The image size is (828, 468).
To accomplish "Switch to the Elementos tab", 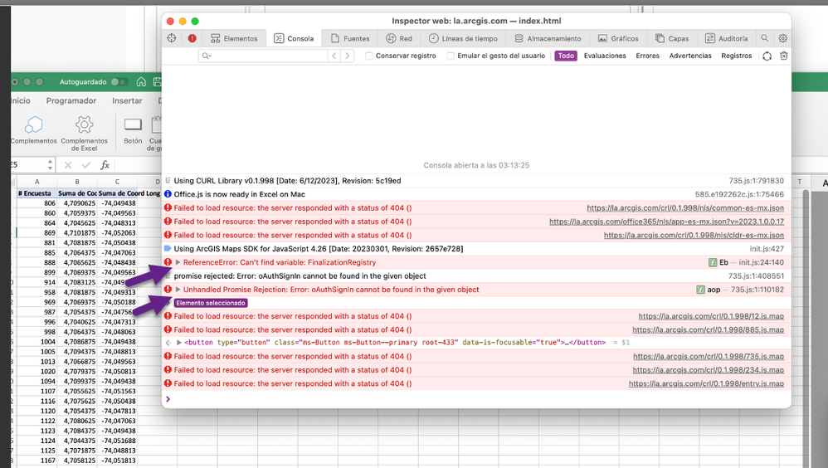I will [234, 38].
